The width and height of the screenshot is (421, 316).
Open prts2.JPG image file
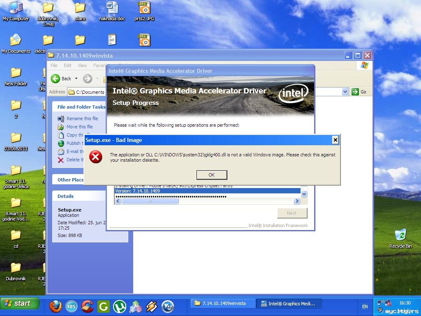click(x=144, y=11)
